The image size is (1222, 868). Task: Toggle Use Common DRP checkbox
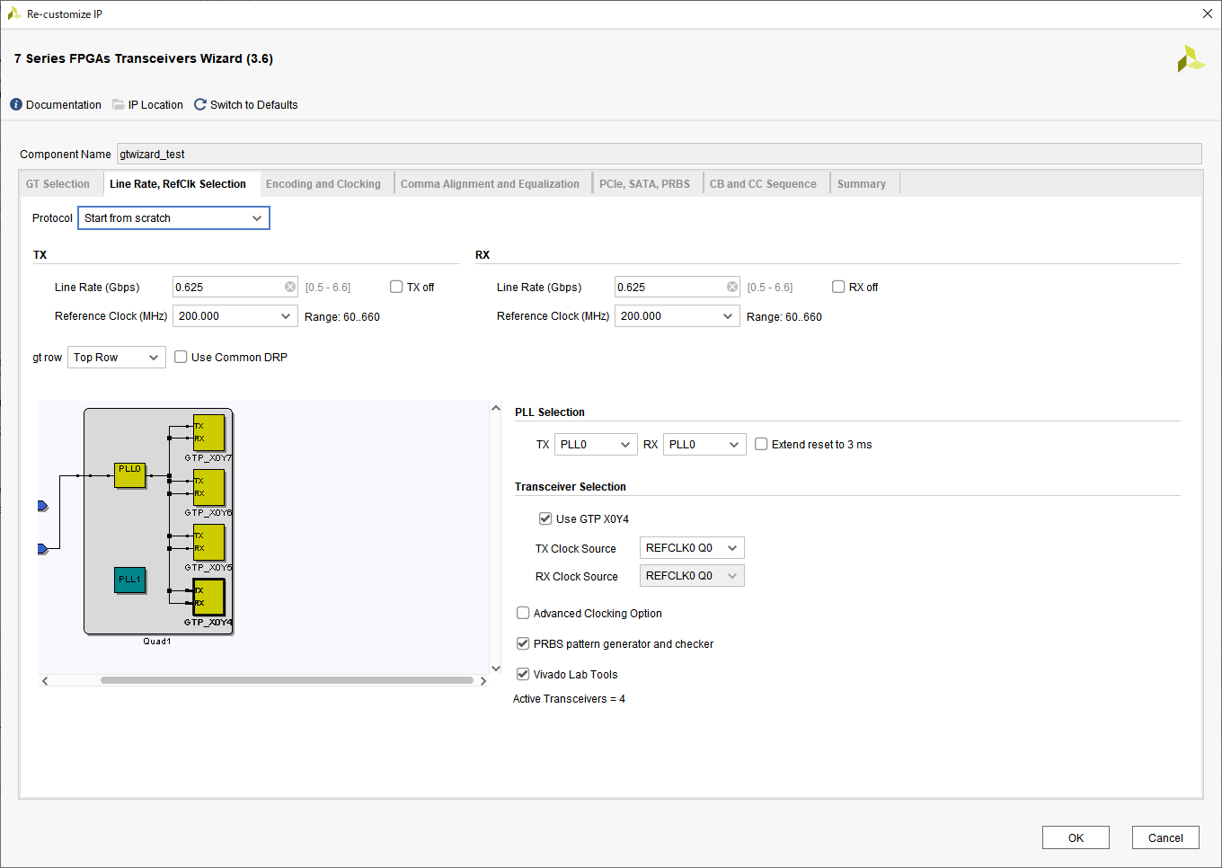(x=181, y=357)
